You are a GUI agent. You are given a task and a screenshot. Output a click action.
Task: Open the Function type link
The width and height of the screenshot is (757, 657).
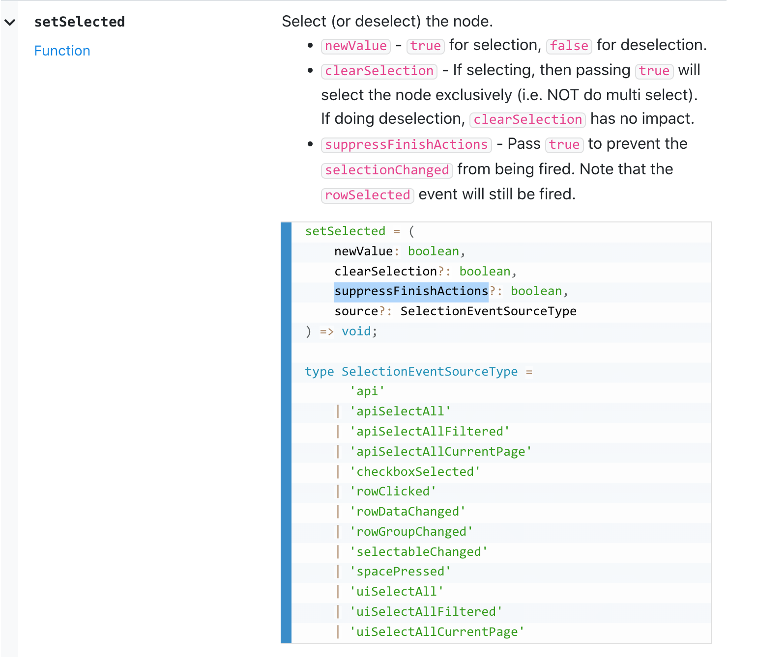pyautogui.click(x=62, y=51)
